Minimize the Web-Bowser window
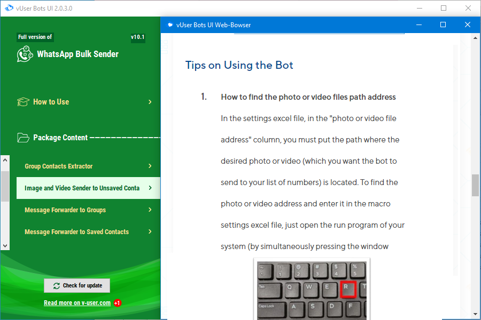The height and width of the screenshot is (320, 481). 419,25
